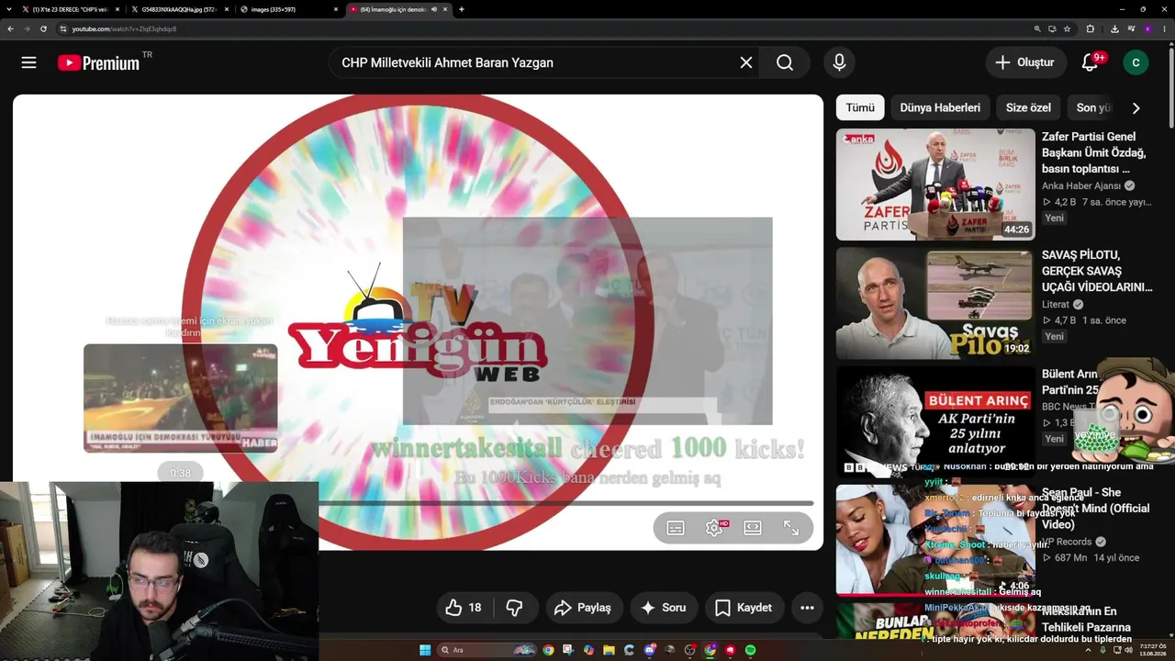Open the Chrome three-dot menu
The height and width of the screenshot is (661, 1175).
point(1164,28)
